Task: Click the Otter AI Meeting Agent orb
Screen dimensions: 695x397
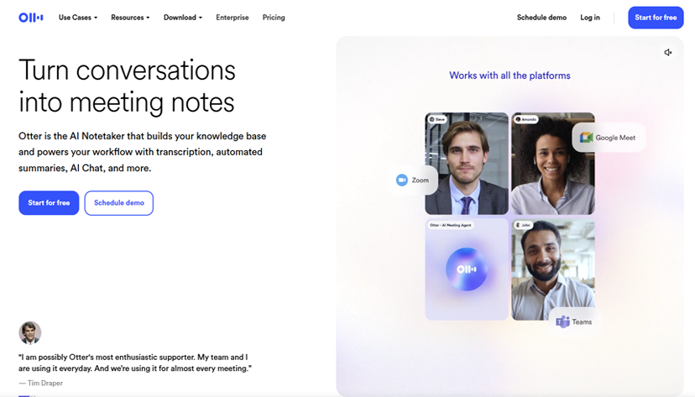Action: click(467, 269)
